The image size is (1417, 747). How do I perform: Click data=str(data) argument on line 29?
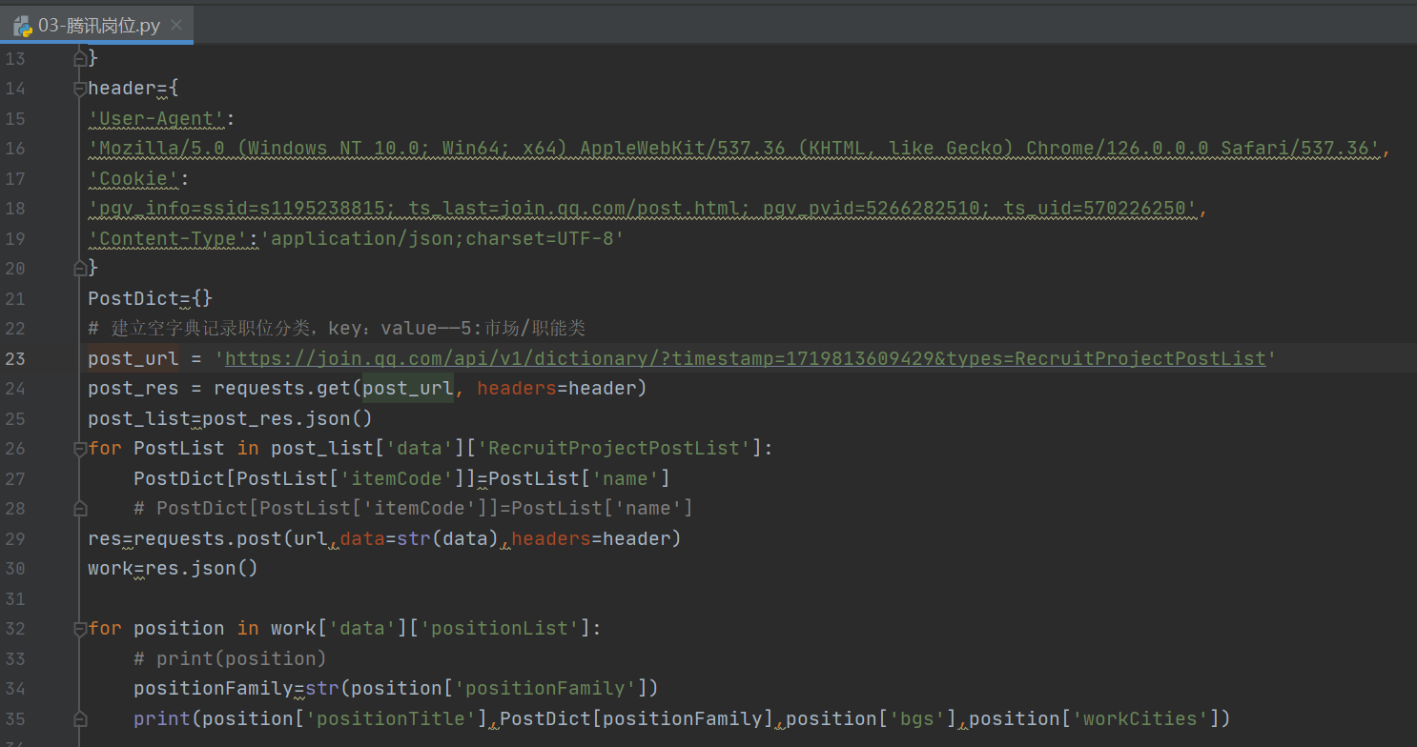(420, 538)
